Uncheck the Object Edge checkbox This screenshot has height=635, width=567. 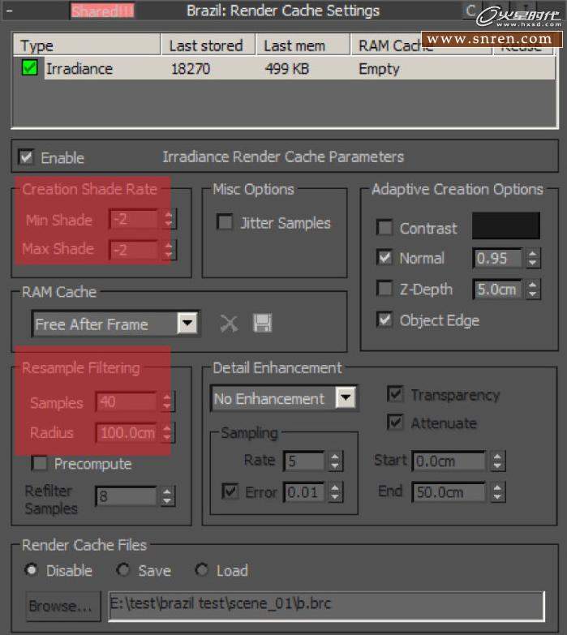click(384, 320)
